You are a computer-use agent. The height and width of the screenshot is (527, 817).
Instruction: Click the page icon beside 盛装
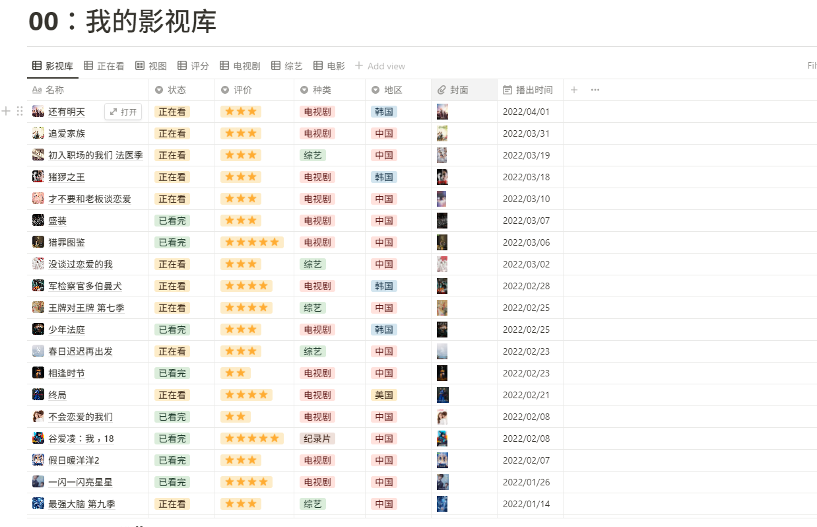tap(38, 221)
